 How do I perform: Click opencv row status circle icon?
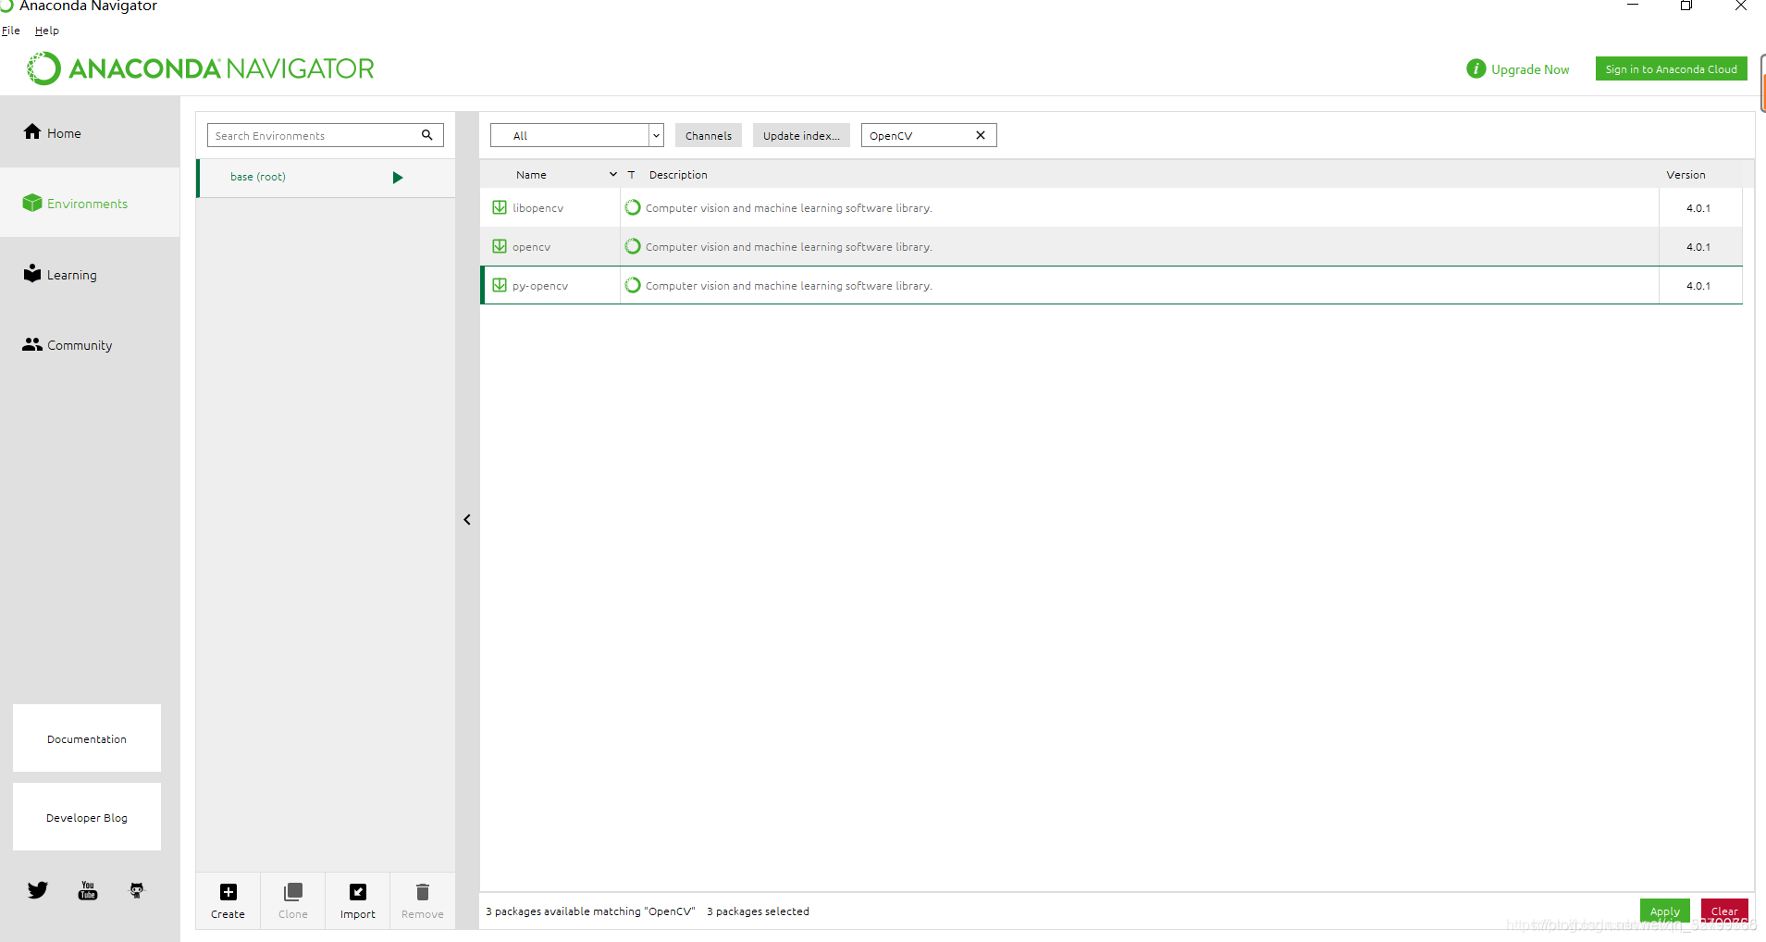[633, 246]
